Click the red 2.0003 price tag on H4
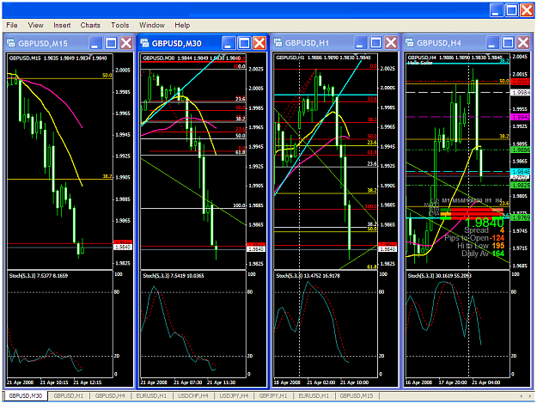This screenshot has width=537, height=404. pyautogui.click(x=520, y=82)
